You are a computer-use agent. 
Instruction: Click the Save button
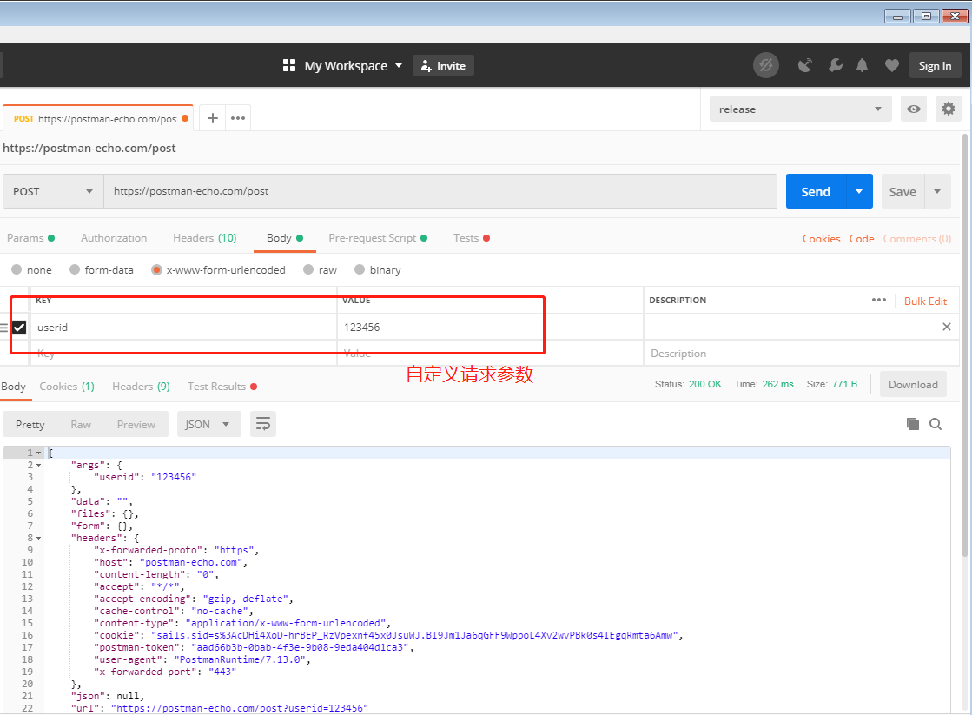[x=903, y=192]
